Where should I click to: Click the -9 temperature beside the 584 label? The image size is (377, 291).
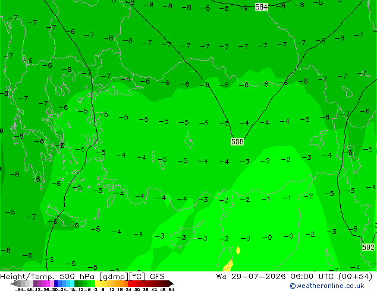(x=243, y=8)
